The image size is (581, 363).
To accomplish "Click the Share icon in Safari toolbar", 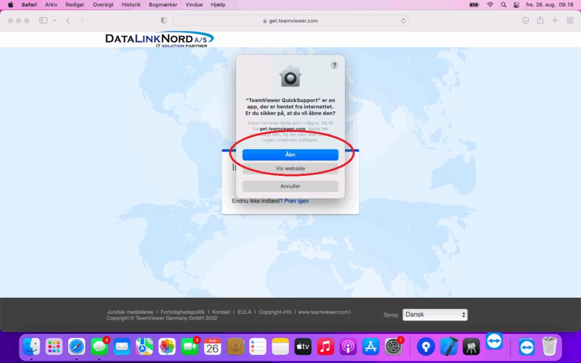I will click(540, 20).
